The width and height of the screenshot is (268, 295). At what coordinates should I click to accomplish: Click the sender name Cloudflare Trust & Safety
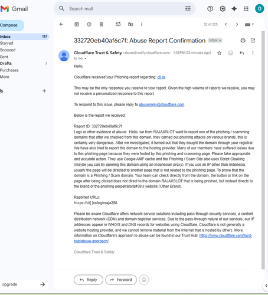[98, 53]
